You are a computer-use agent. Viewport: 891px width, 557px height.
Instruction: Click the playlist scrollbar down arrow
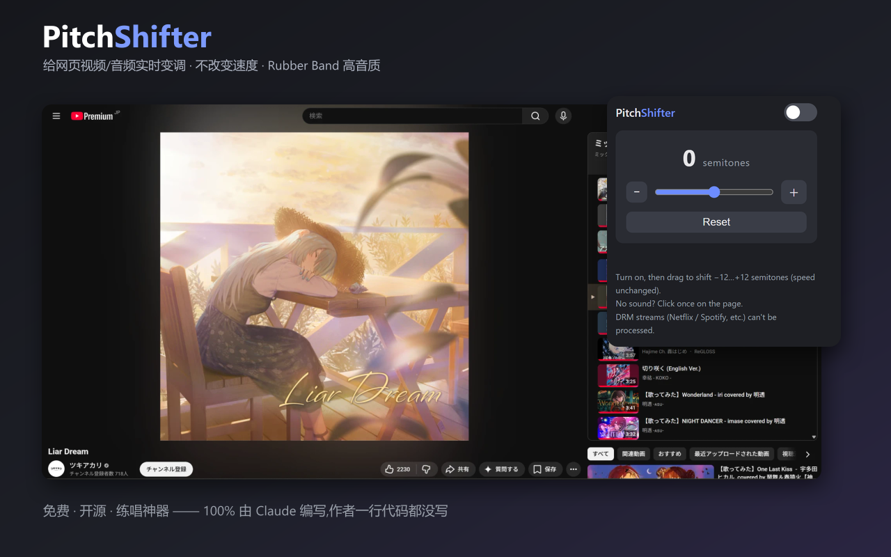[x=814, y=437]
